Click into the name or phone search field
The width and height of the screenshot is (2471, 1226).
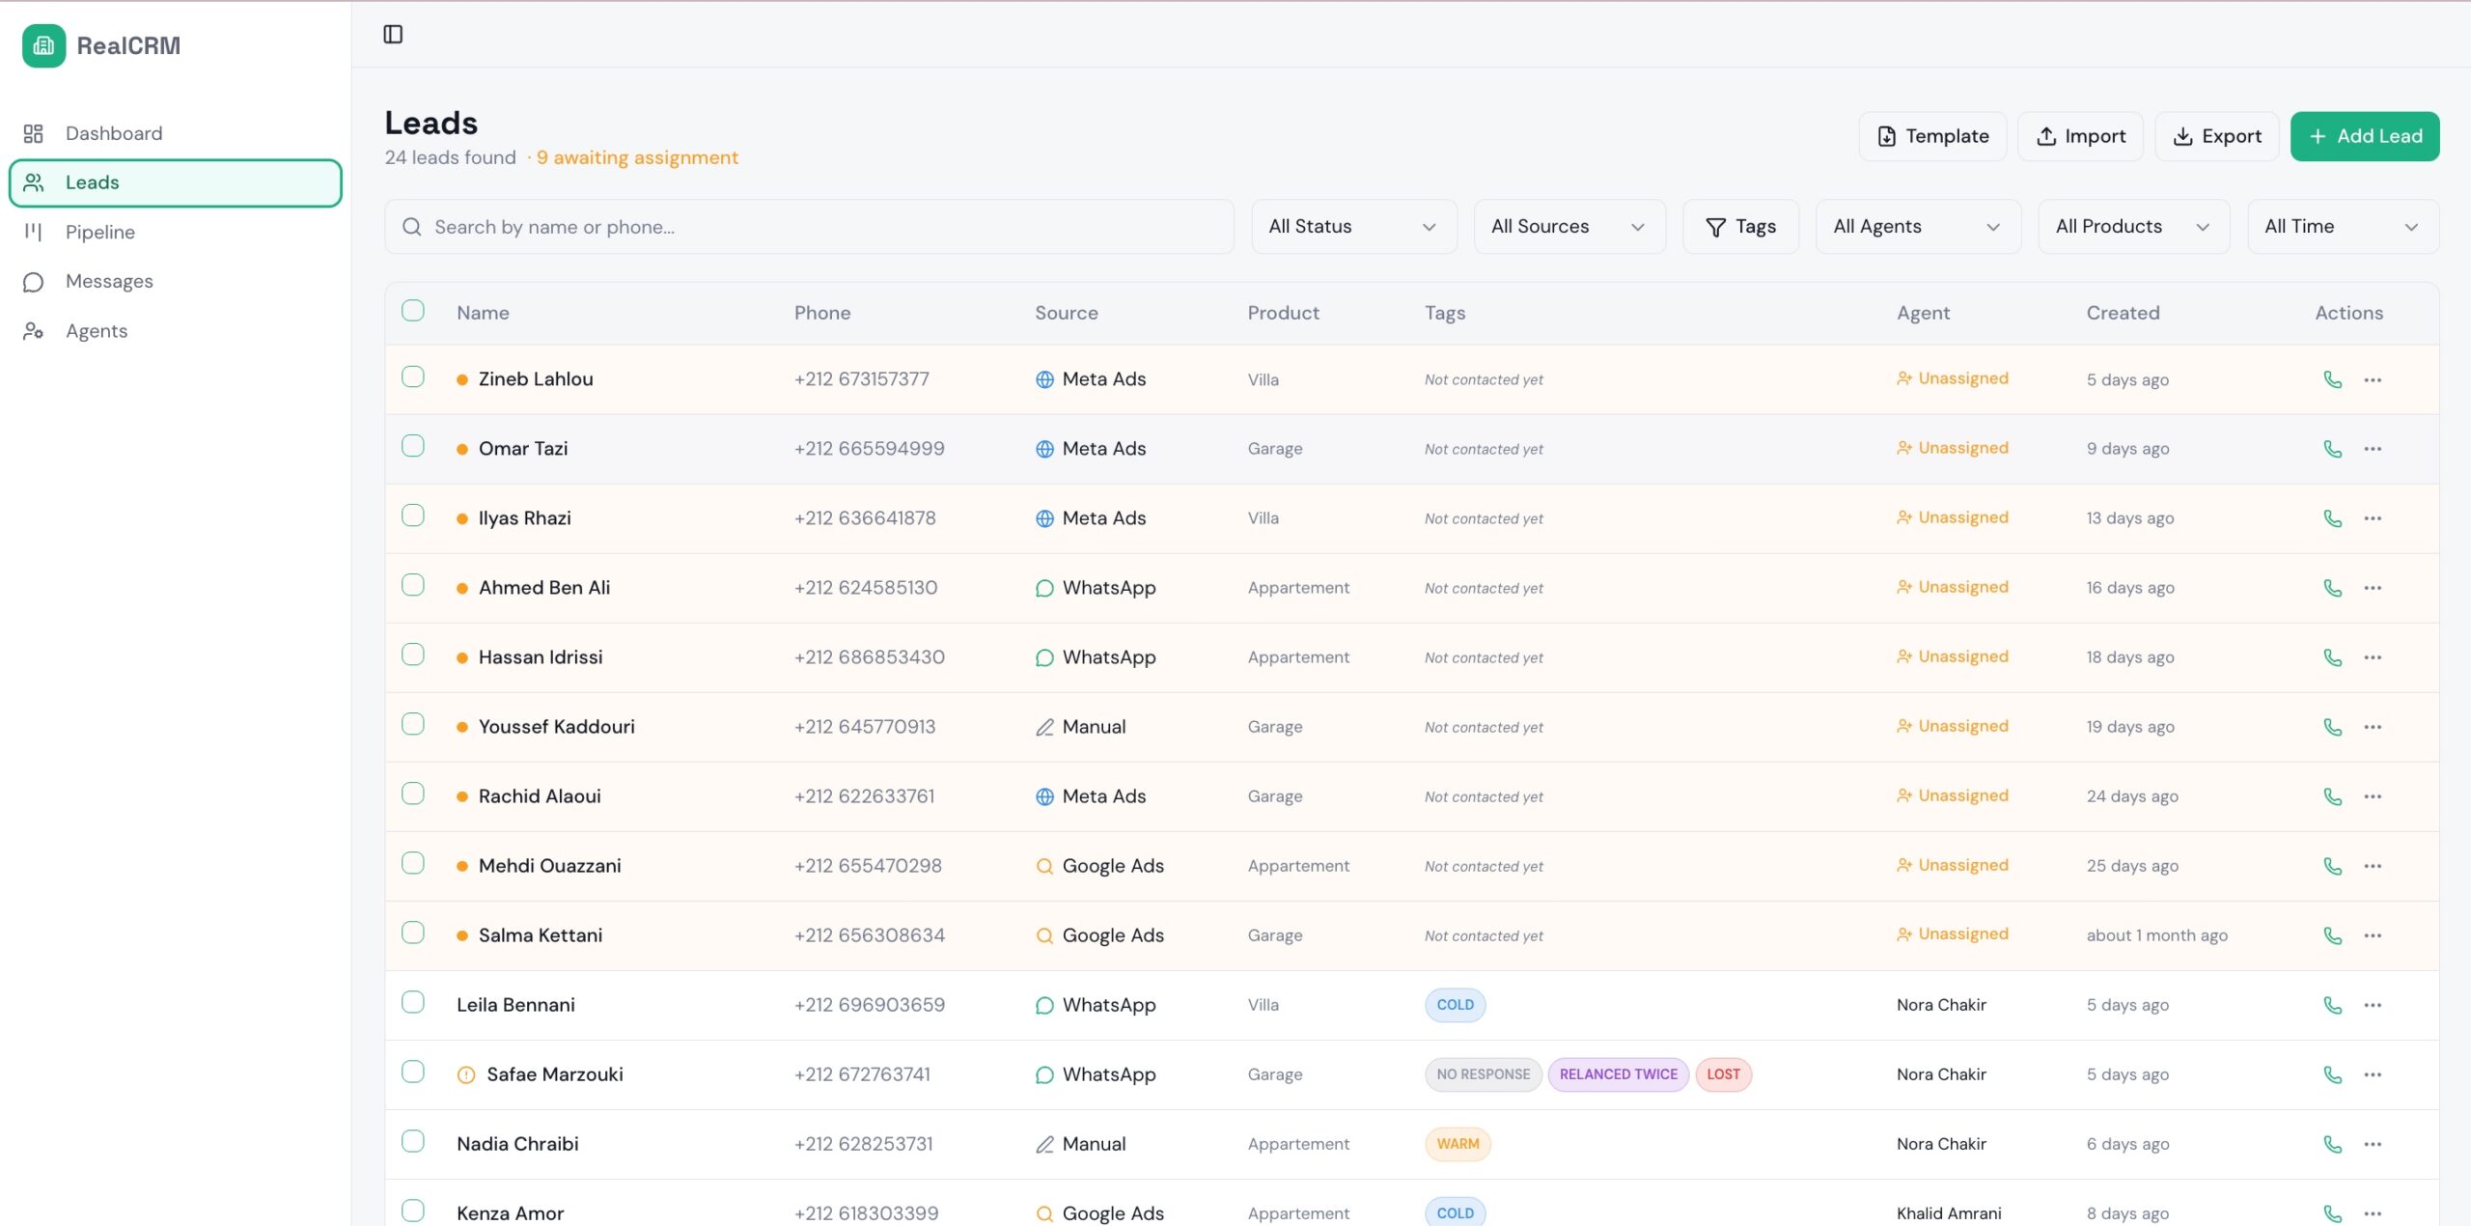tap(809, 227)
